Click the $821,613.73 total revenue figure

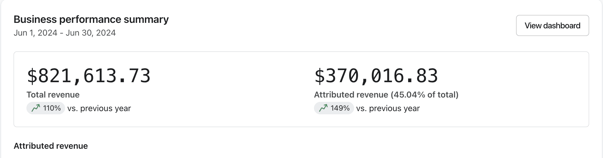click(89, 76)
